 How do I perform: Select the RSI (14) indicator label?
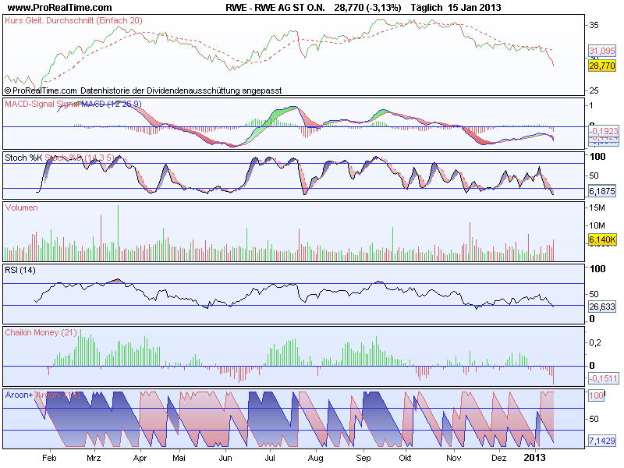point(20,270)
